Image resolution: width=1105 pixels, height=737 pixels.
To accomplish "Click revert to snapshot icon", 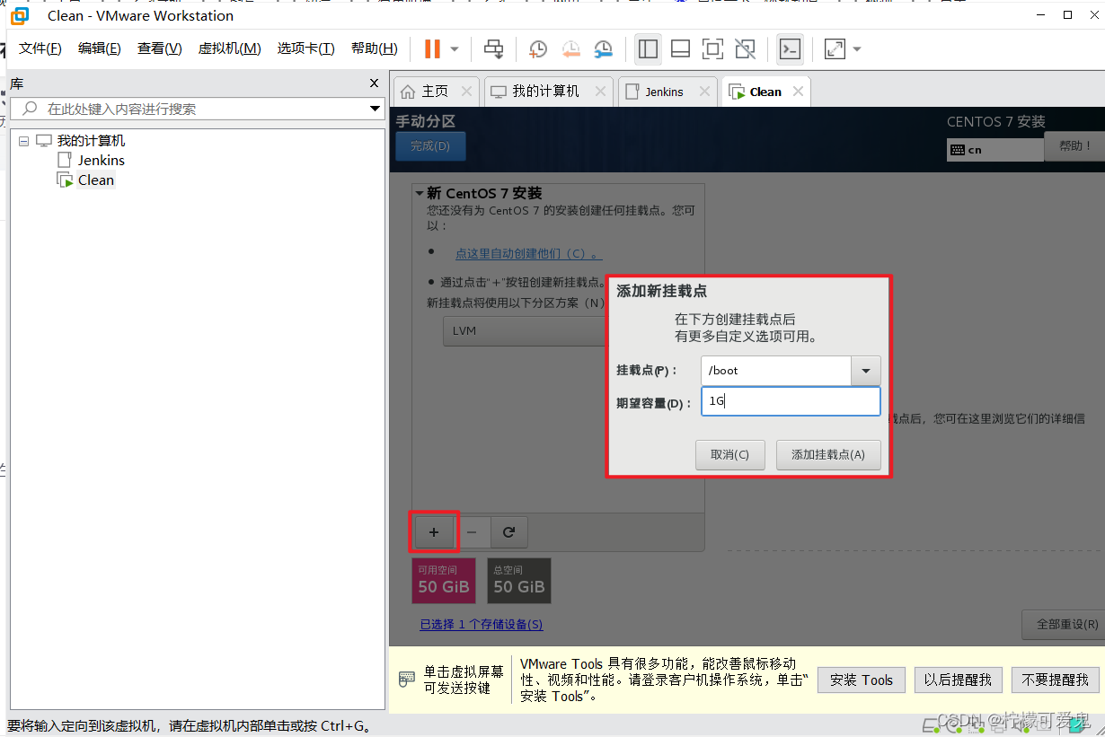I will (570, 48).
